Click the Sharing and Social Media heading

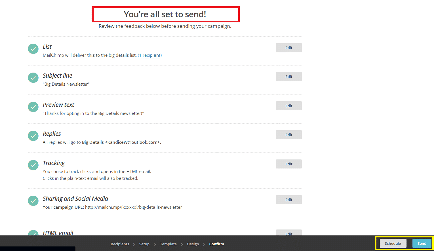point(75,199)
